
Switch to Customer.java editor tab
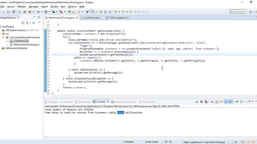pyautogui.click(x=90, y=18)
